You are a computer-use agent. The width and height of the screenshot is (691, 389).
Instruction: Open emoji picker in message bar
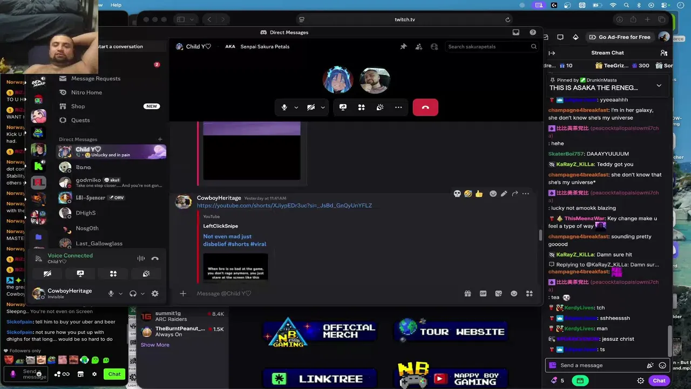514,293
